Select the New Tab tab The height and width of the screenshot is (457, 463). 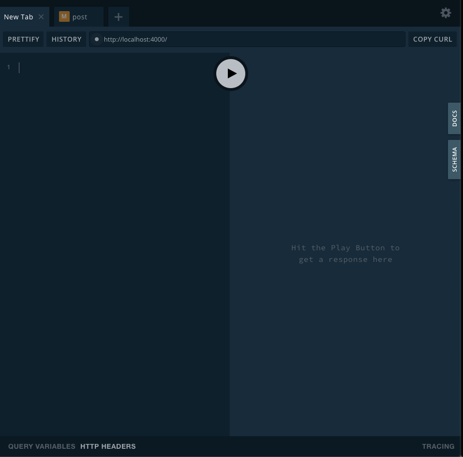[x=18, y=17]
